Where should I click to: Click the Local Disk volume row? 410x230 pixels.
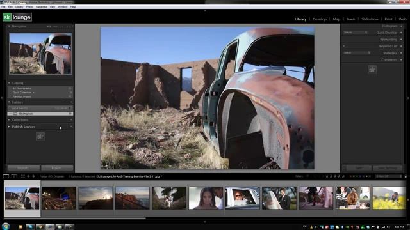pos(40,108)
